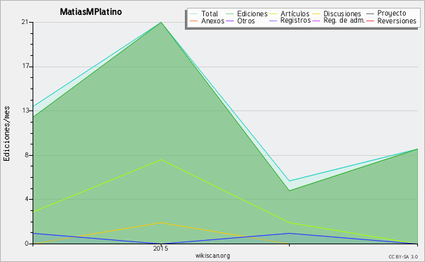Click the Ediciones/mes y-axis title
The width and height of the screenshot is (425, 262).
pos(6,133)
